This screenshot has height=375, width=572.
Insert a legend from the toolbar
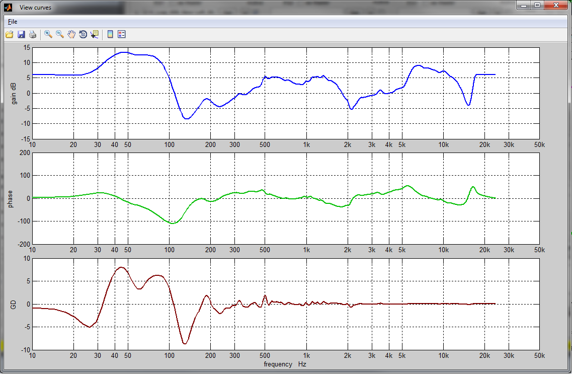coord(122,34)
